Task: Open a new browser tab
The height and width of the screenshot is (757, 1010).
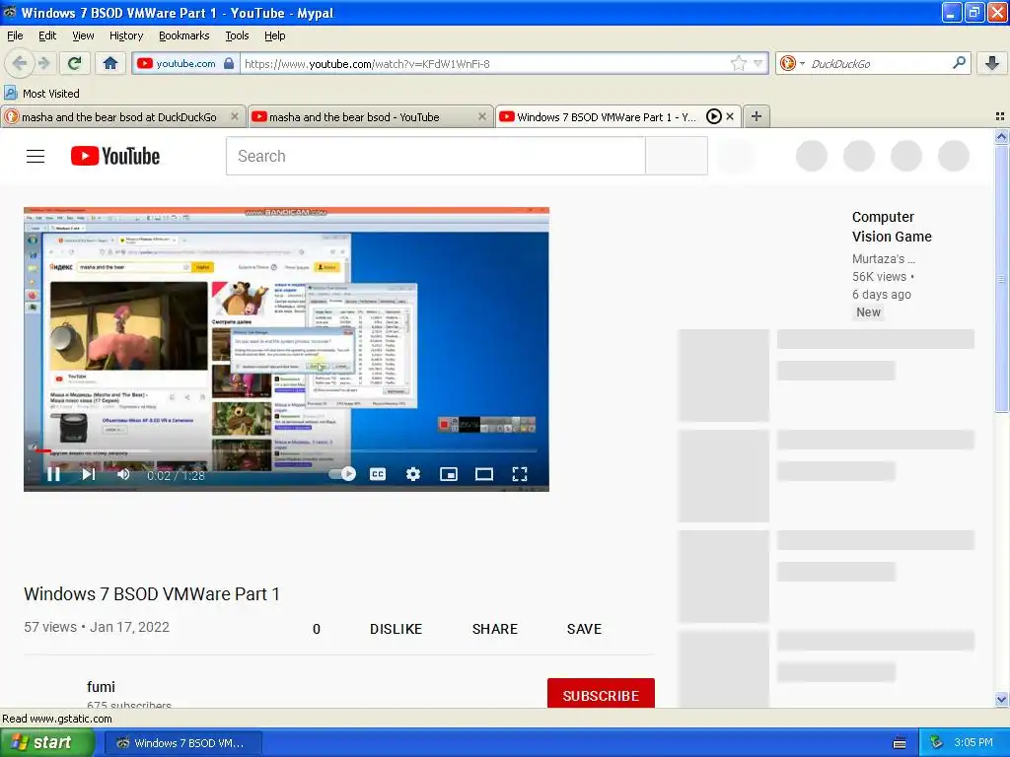Action: pyautogui.click(x=757, y=116)
